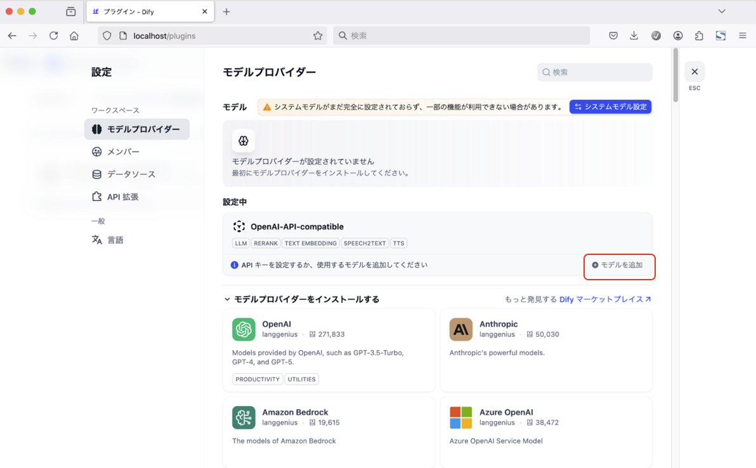The image size is (756, 468).
Task: Click the browser 検索 search bar
Action: click(462, 36)
